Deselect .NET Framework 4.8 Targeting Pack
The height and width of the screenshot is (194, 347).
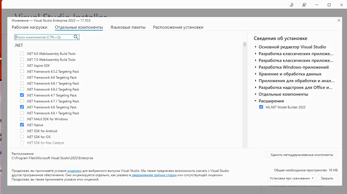point(22,107)
